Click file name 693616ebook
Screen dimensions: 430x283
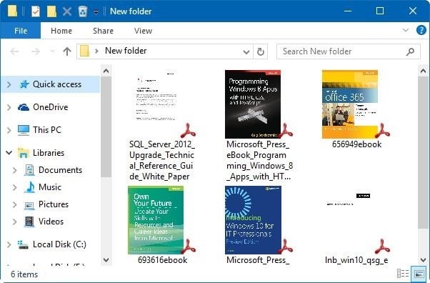click(x=162, y=260)
